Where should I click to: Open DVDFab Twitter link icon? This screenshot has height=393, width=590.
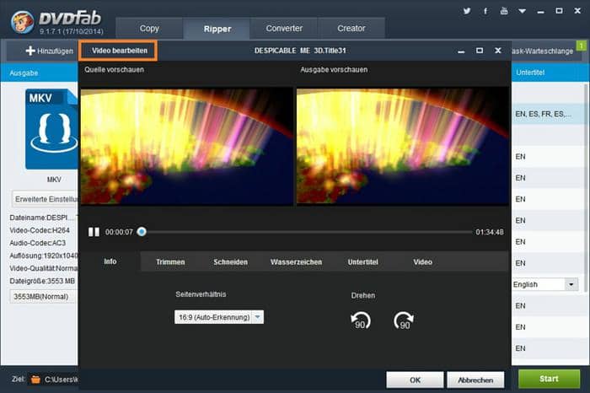pyautogui.click(x=467, y=11)
